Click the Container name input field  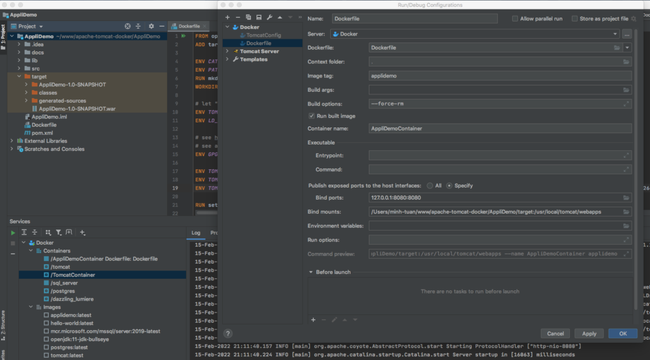(500, 128)
